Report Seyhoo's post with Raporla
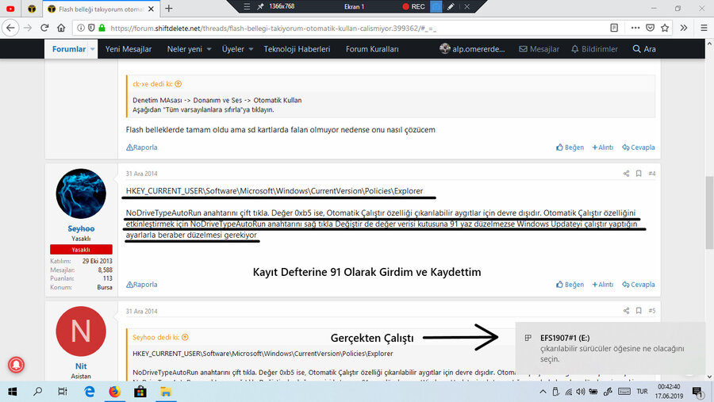Screen dimensions: 714x402 coord(142,284)
